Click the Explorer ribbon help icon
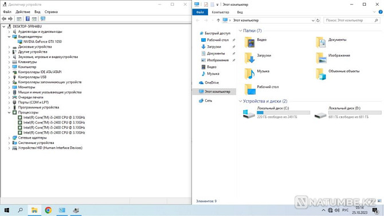 pos(381,12)
